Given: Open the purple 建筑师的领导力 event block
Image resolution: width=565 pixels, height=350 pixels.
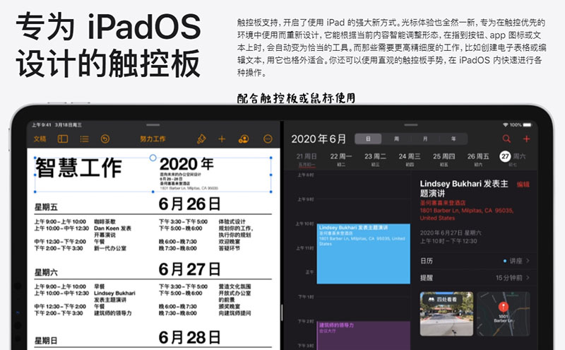Looking at the screenshot, I should pos(363,335).
